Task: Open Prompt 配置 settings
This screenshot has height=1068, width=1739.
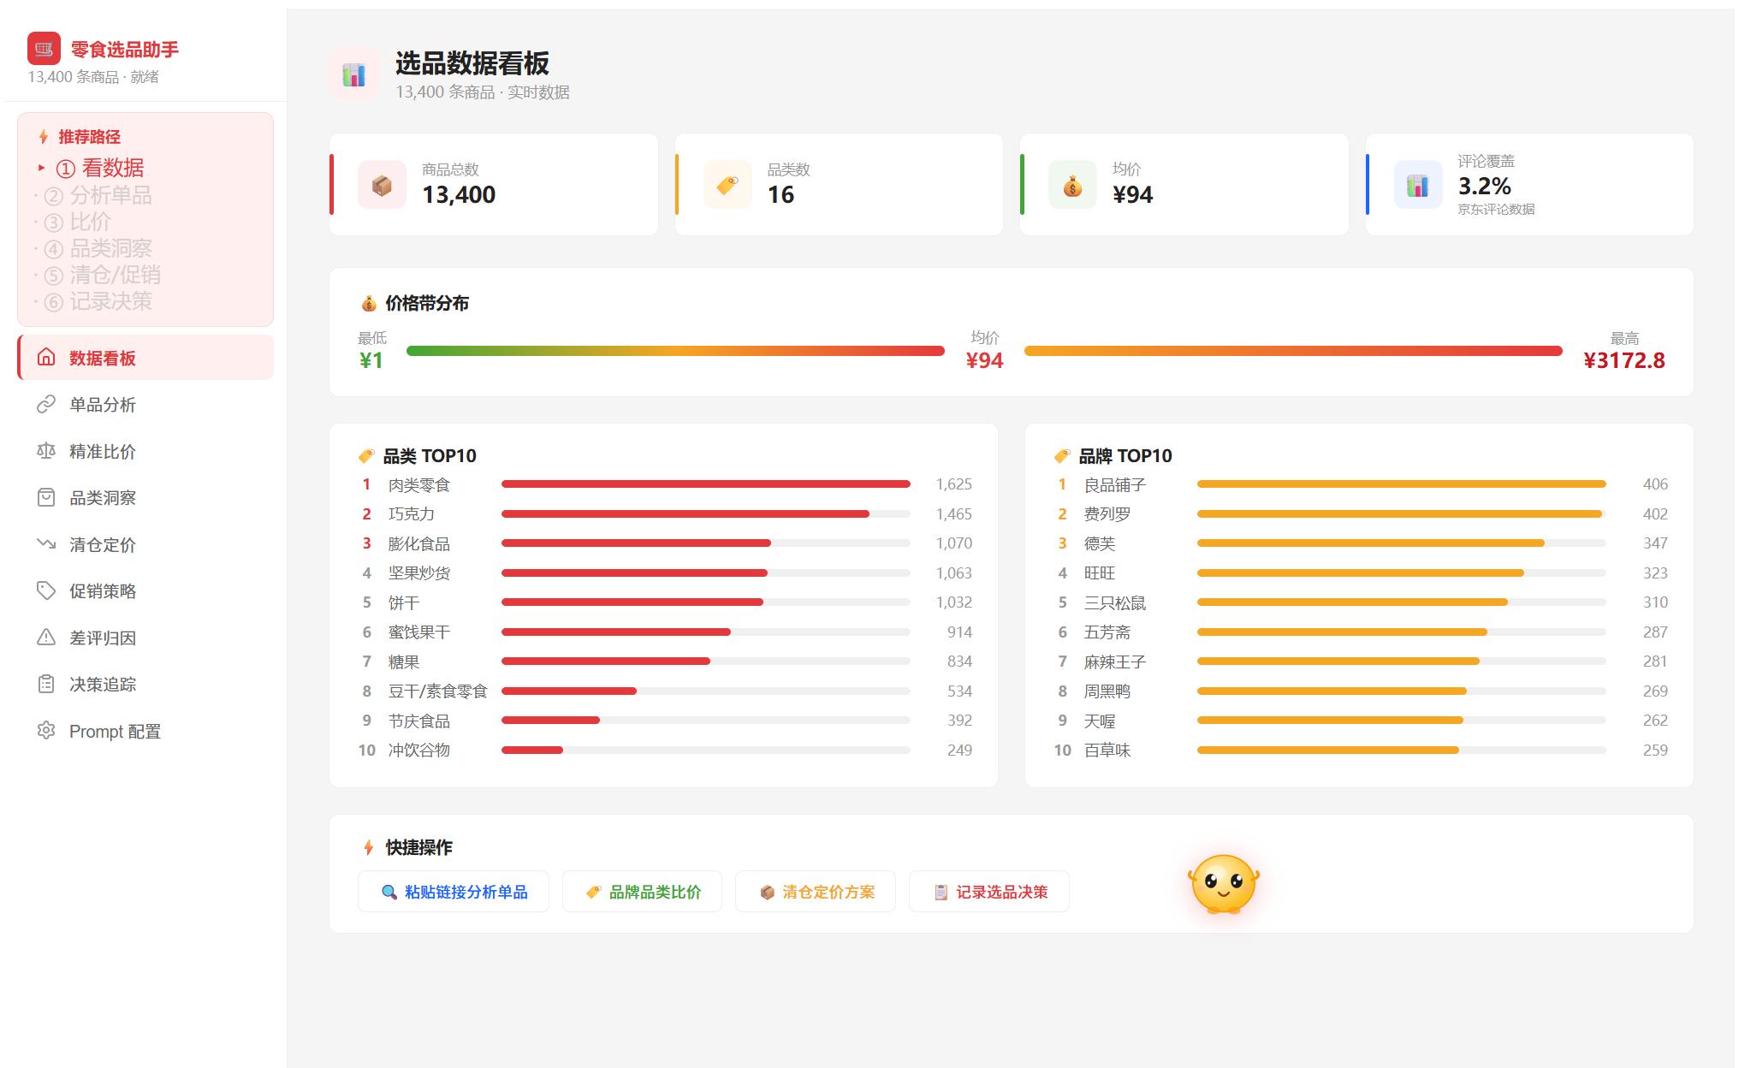Action: 145,731
